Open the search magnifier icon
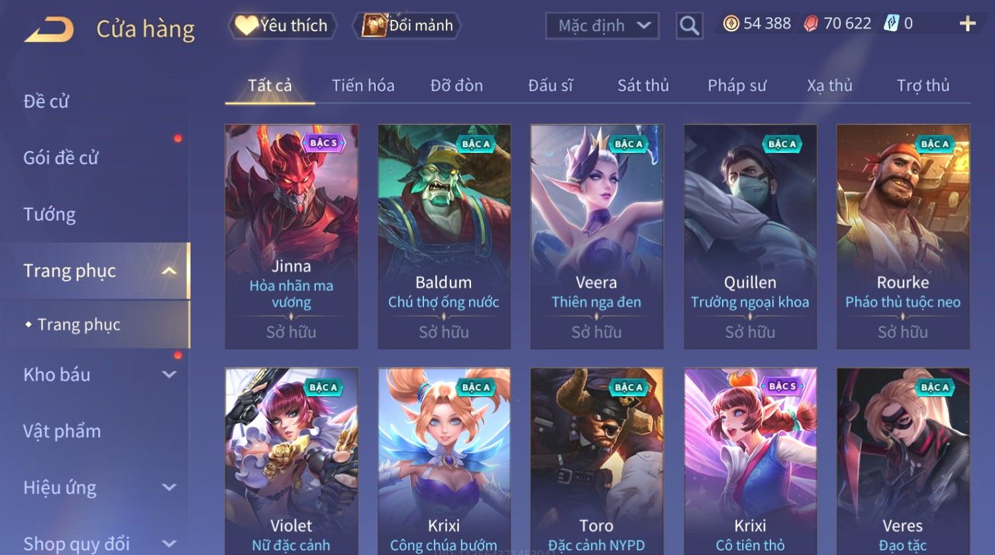Screen dimensions: 995x555 [x=689, y=26]
